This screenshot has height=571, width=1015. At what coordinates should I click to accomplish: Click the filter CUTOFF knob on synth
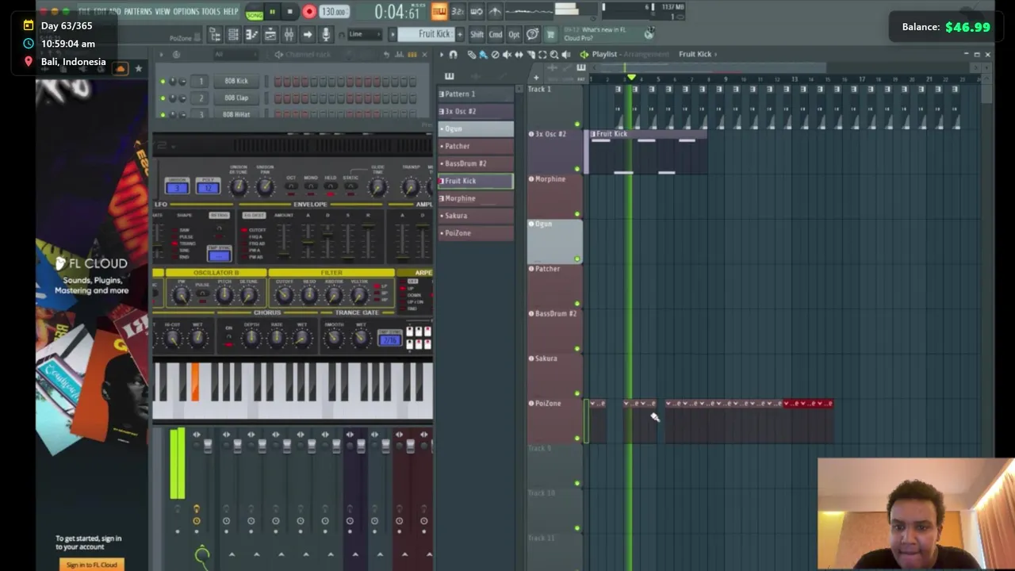click(x=285, y=295)
